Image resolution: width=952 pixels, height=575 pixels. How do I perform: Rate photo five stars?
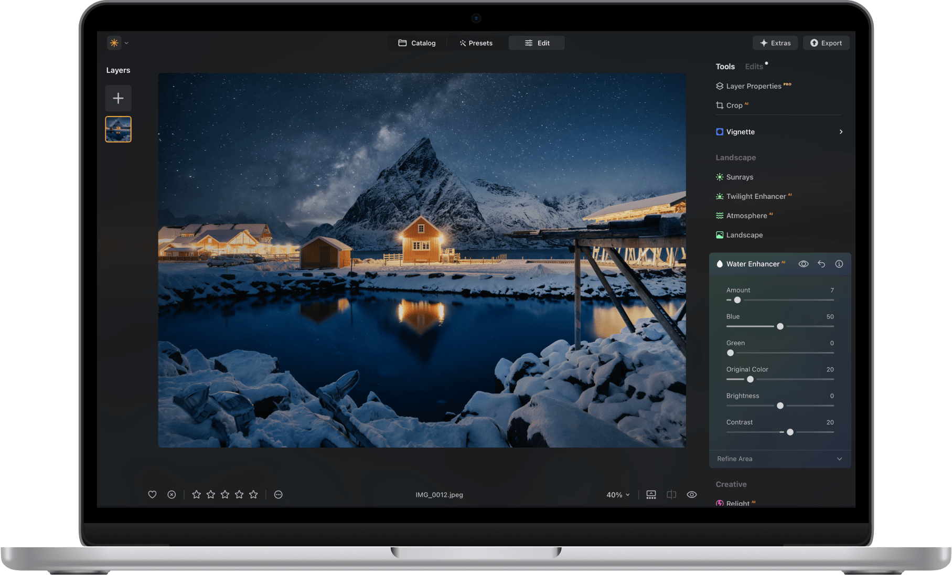253,494
